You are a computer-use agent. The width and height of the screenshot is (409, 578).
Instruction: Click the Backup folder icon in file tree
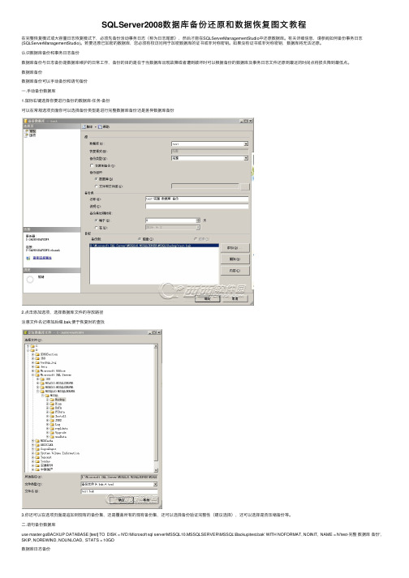52,400
